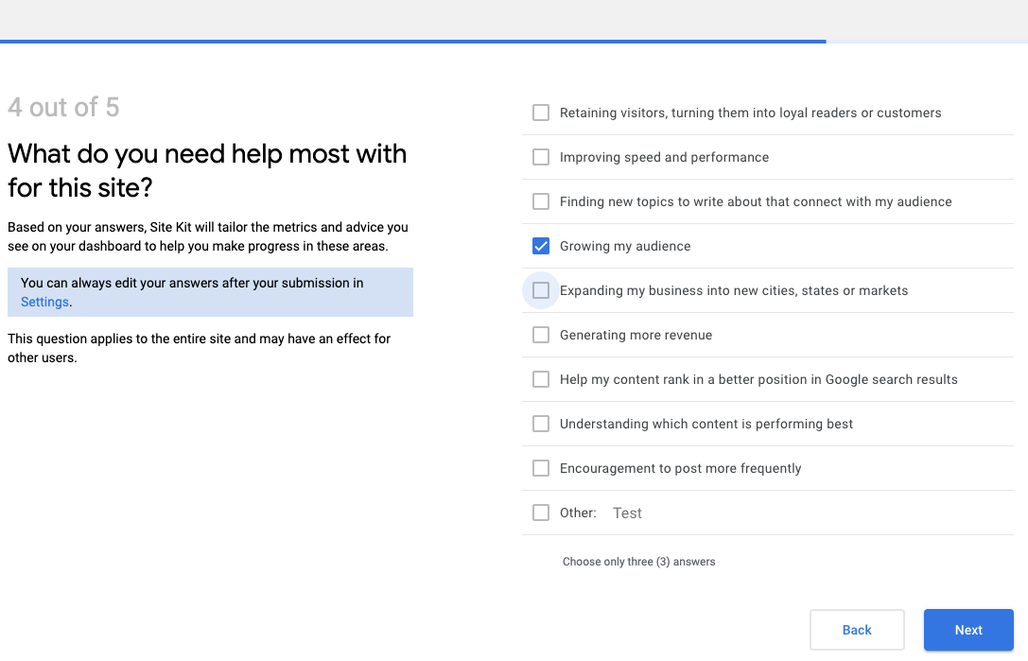Check the 'Other:' checkbox
1028x661 pixels.
pos(541,513)
